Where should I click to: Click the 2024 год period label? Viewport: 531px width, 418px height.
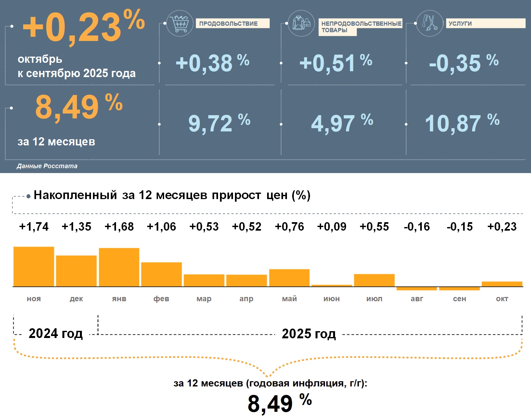[x=56, y=333]
